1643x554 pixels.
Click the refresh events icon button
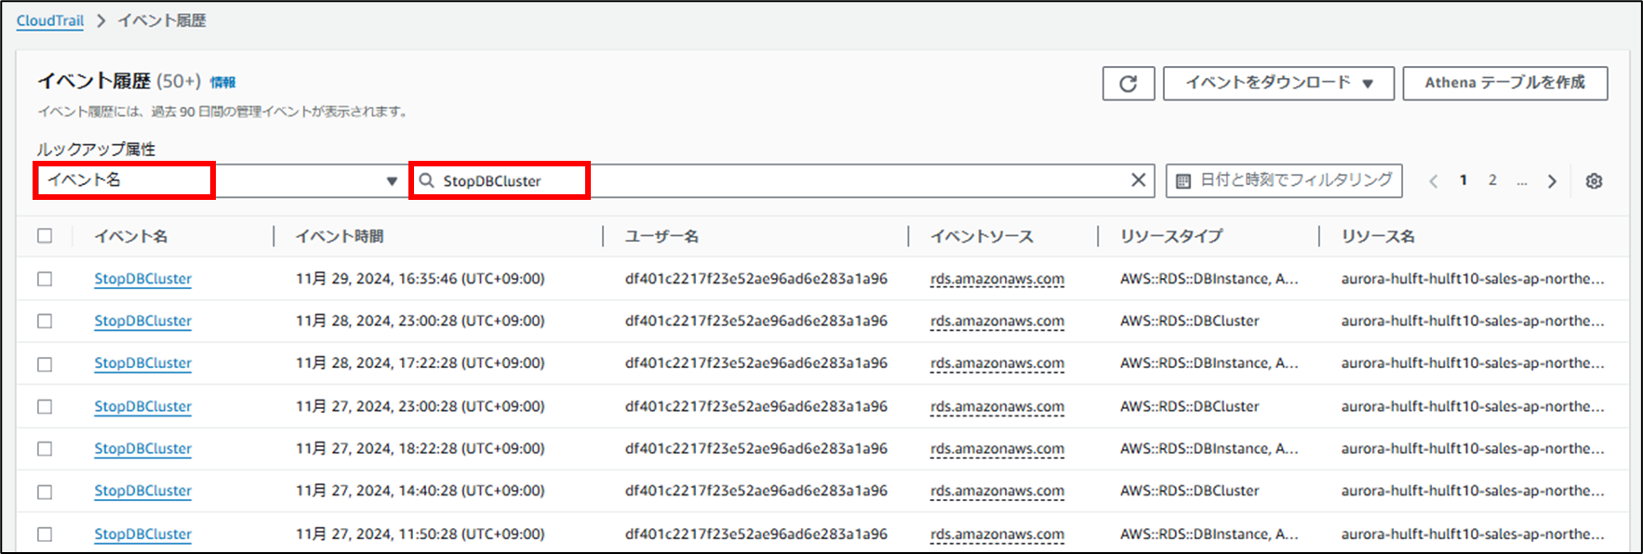(x=1129, y=84)
